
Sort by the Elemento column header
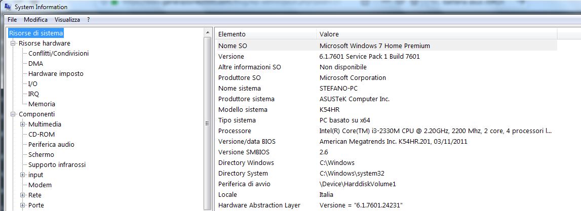click(265, 34)
